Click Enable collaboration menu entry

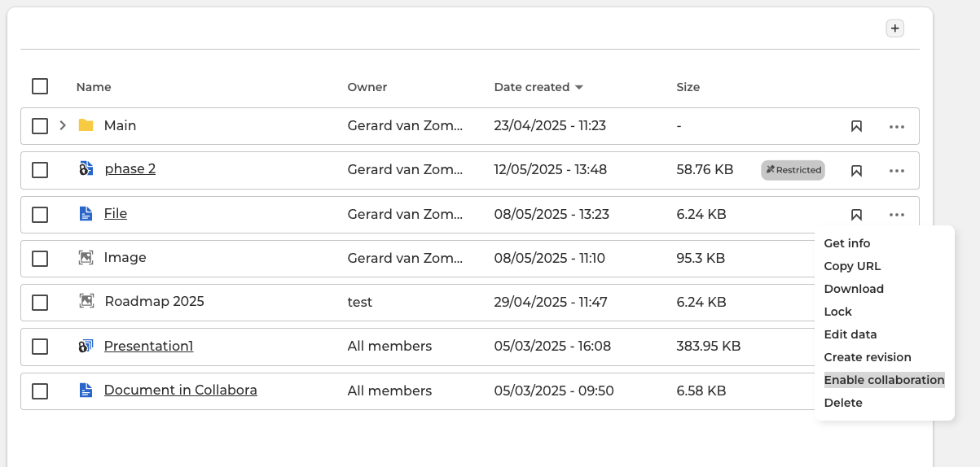point(884,380)
